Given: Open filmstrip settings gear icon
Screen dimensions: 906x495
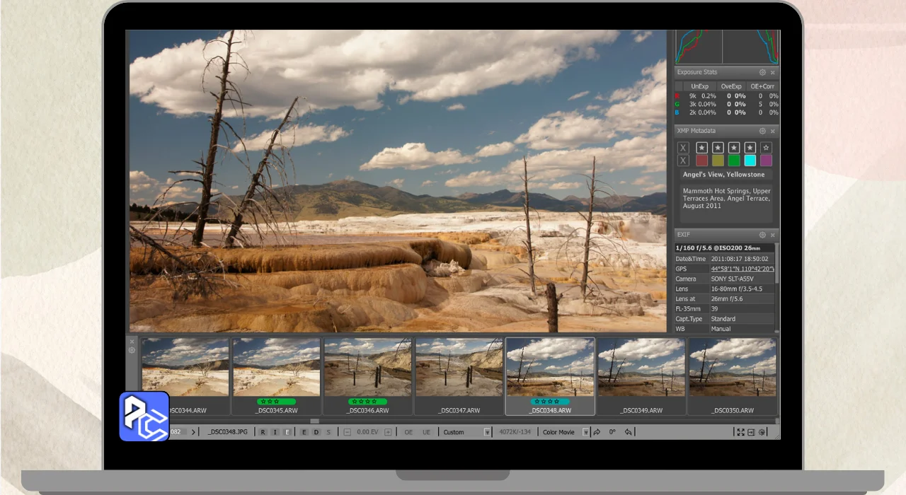Looking at the screenshot, I should [132, 350].
